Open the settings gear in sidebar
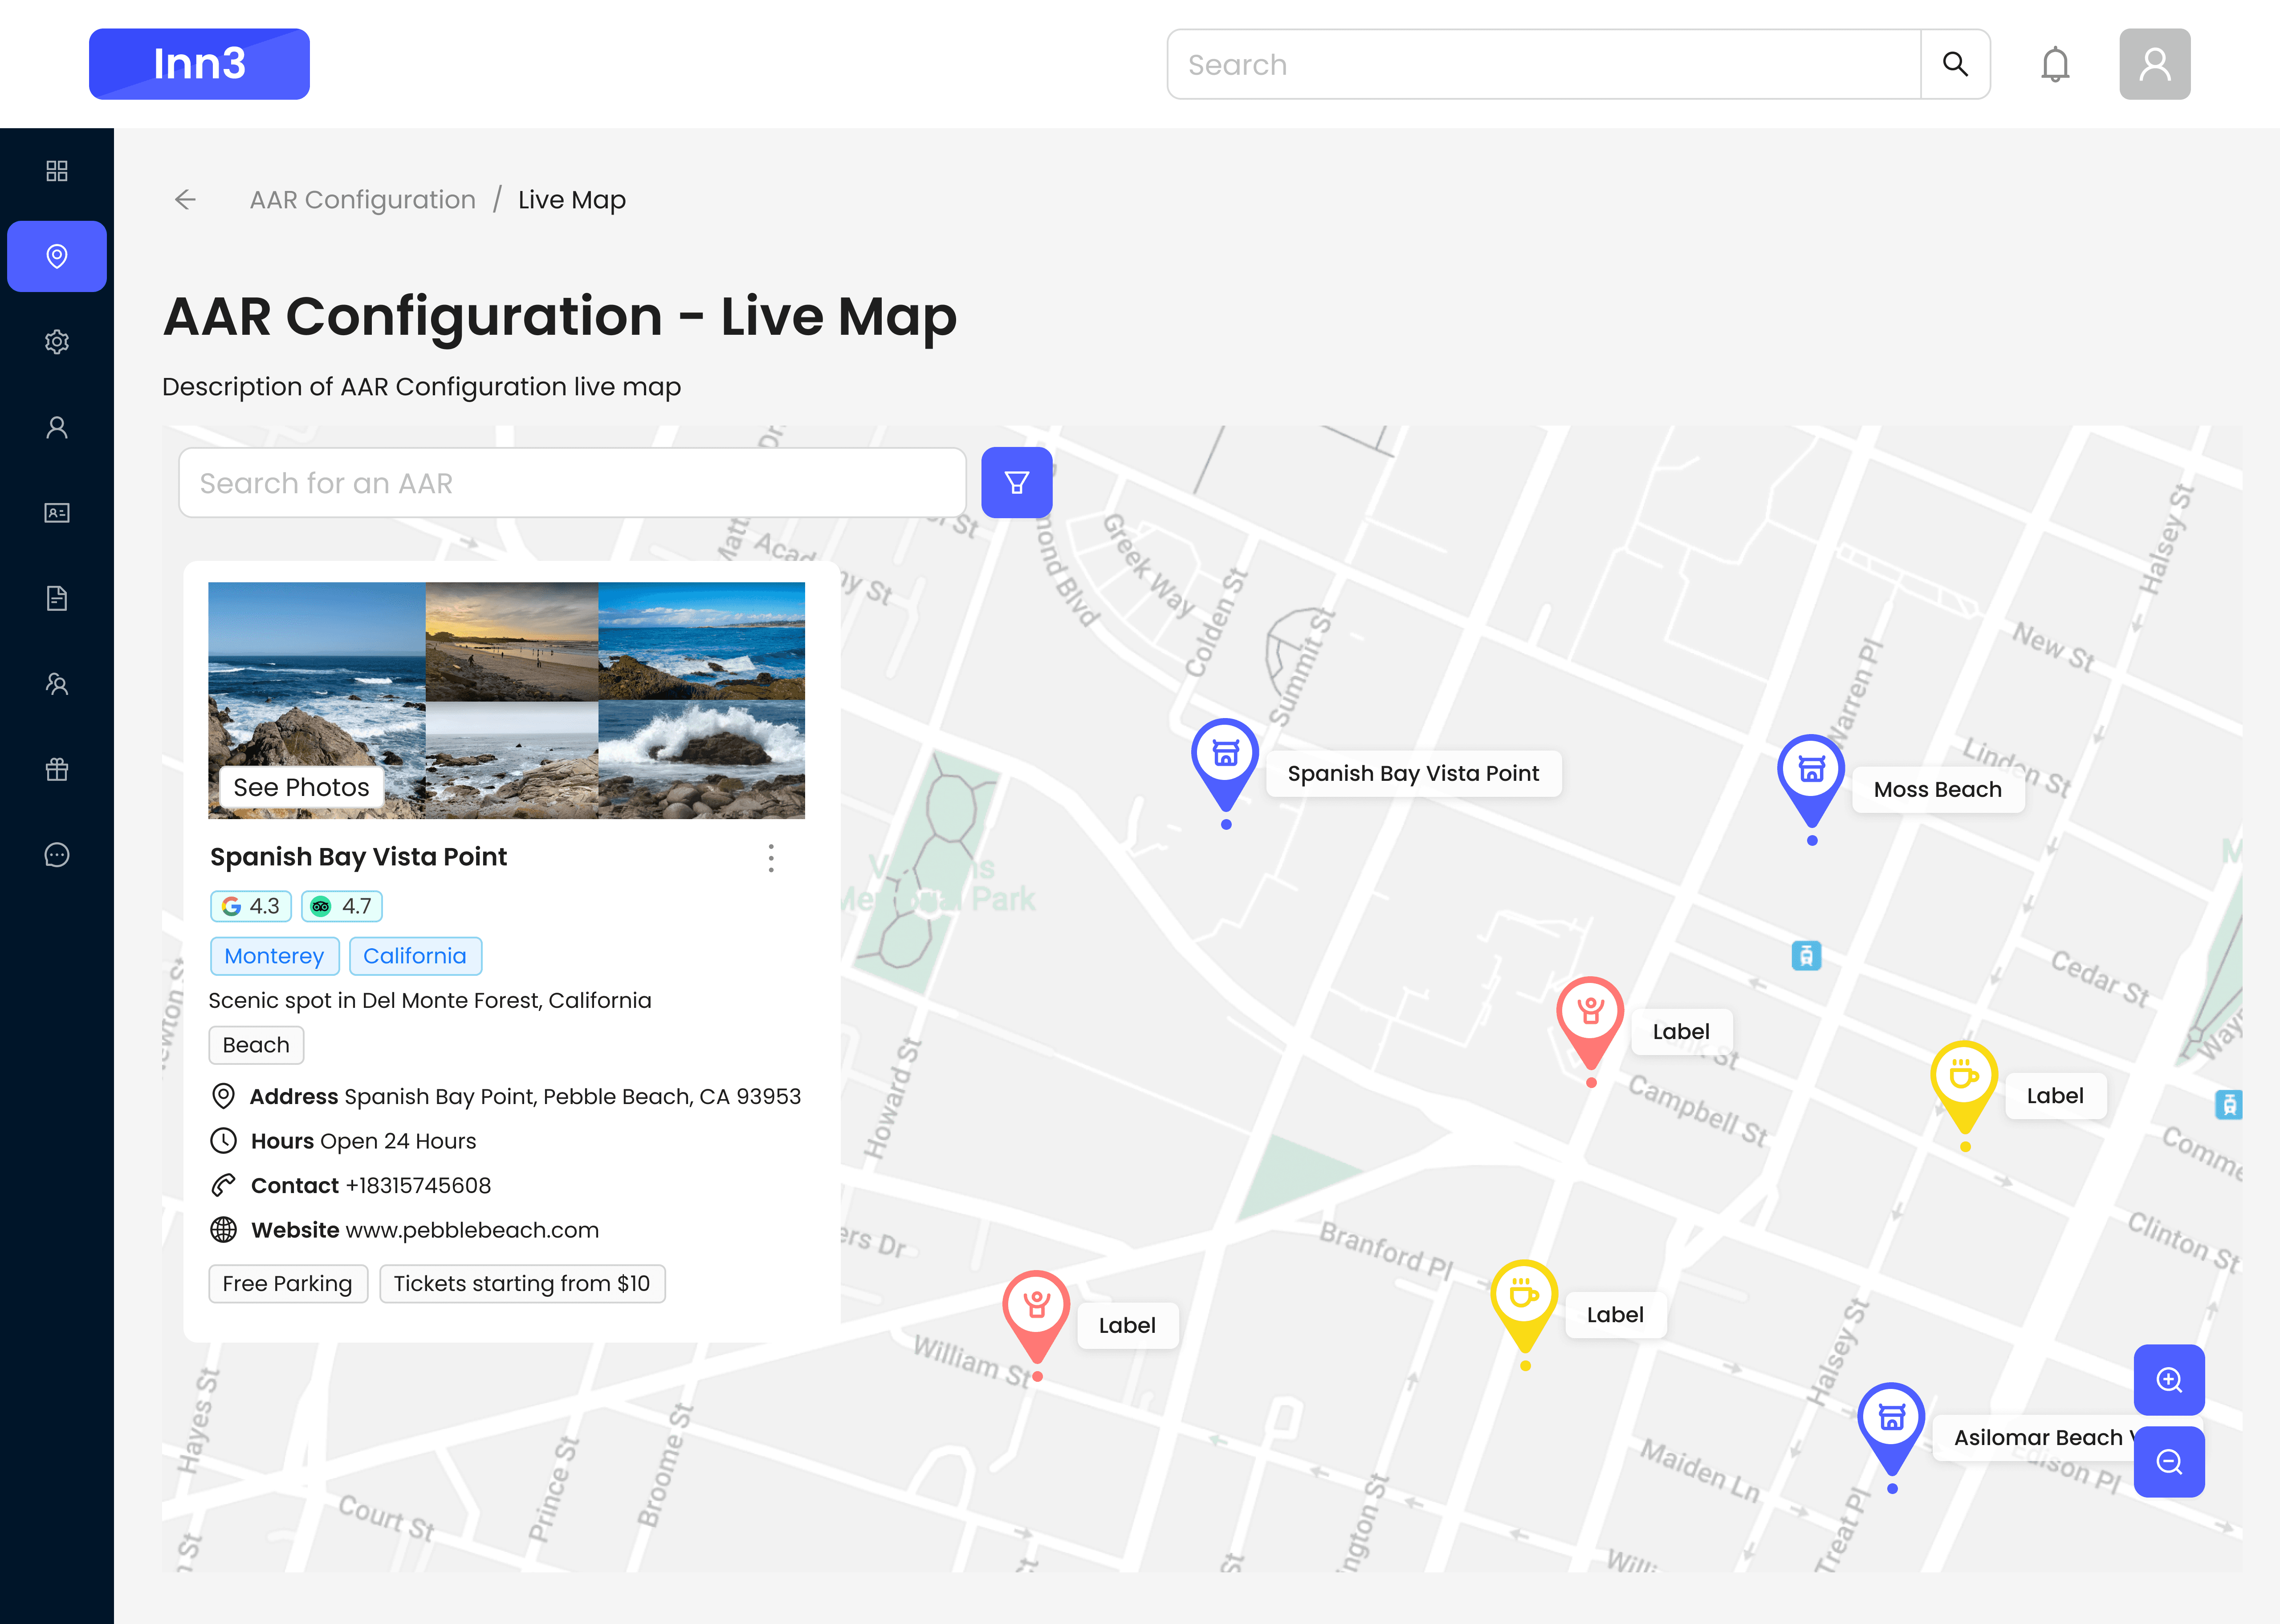The height and width of the screenshot is (1624, 2280). [57, 342]
